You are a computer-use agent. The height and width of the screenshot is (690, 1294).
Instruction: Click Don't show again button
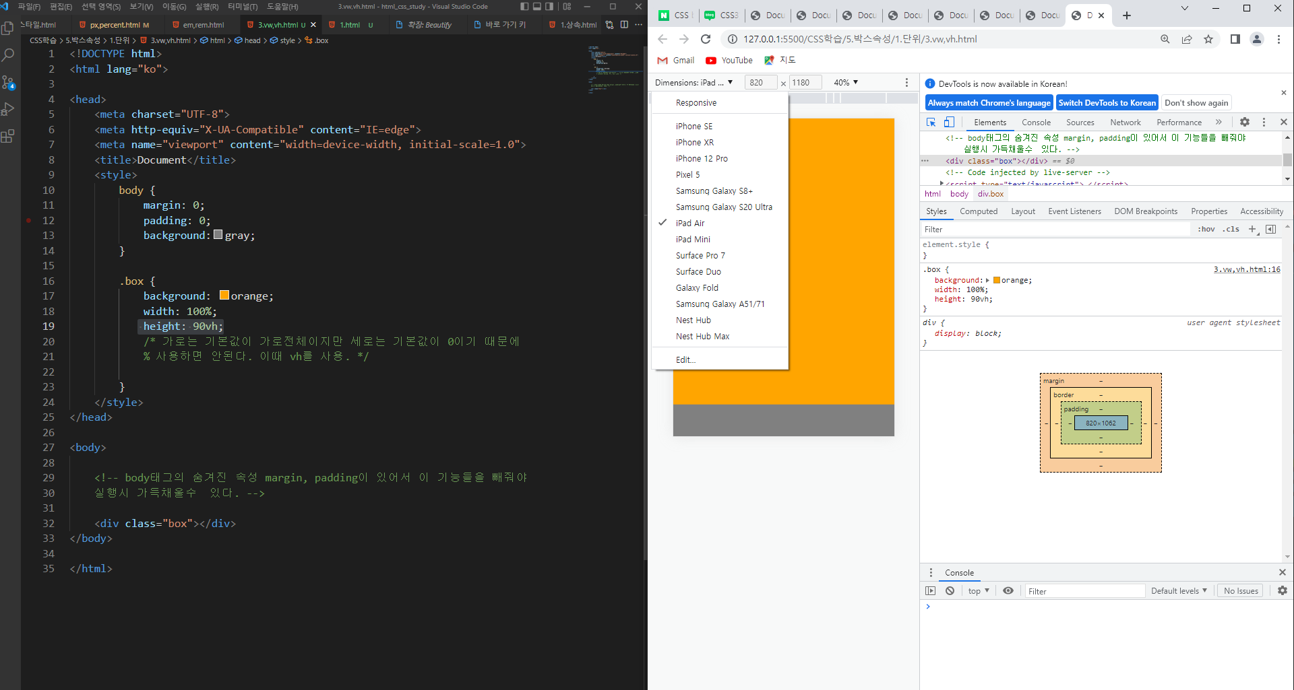coord(1196,102)
